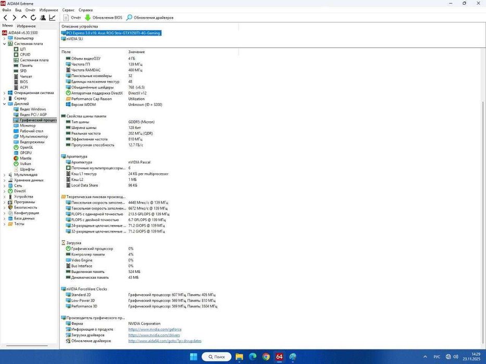Click the AIDA64 taskbar icon
Image resolution: width=486 pixels, height=364 pixels.
279,357
